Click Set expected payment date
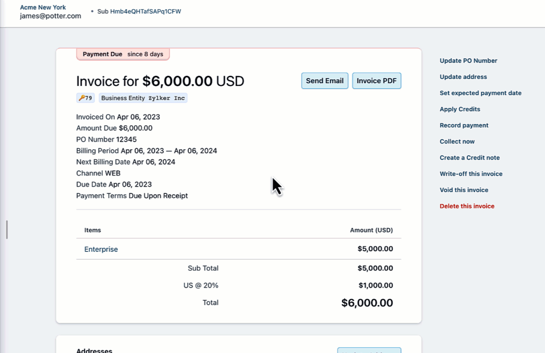Image resolution: width=545 pixels, height=353 pixels. click(480, 93)
